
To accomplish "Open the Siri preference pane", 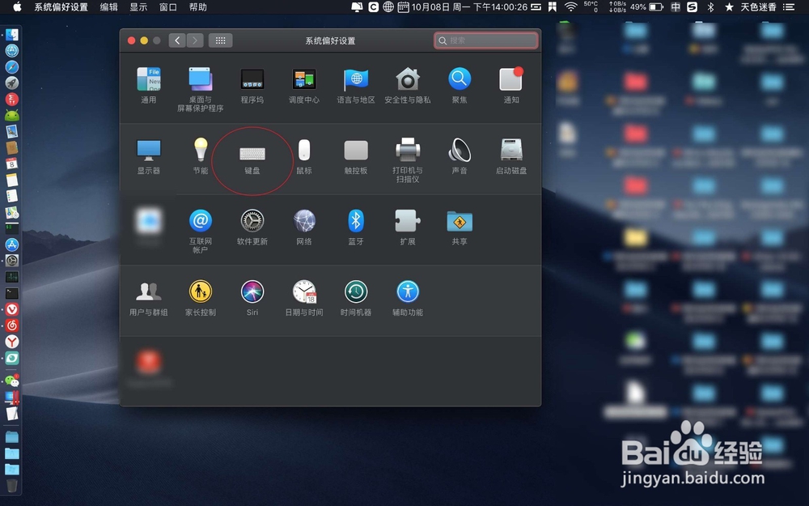I will click(x=252, y=298).
